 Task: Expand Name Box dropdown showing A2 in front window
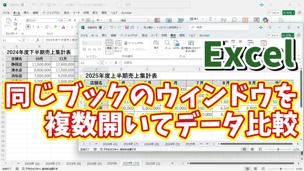tap(98, 63)
